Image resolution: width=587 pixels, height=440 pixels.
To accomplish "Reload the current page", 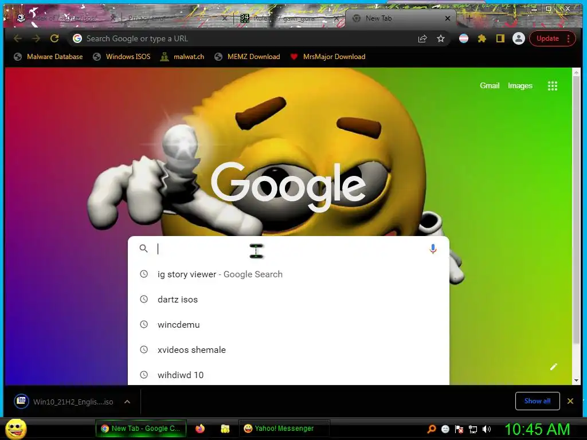I will point(54,38).
